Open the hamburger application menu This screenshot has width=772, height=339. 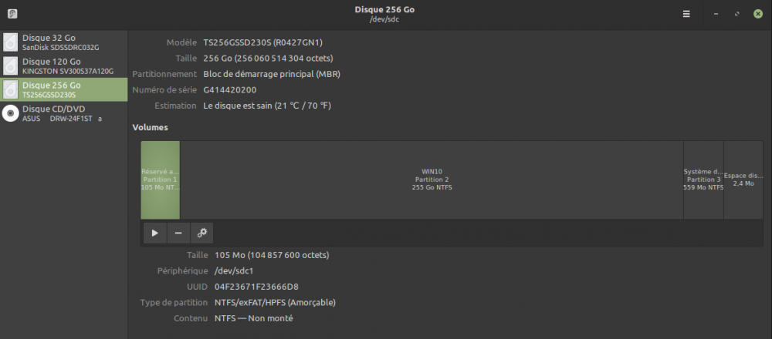tap(686, 14)
